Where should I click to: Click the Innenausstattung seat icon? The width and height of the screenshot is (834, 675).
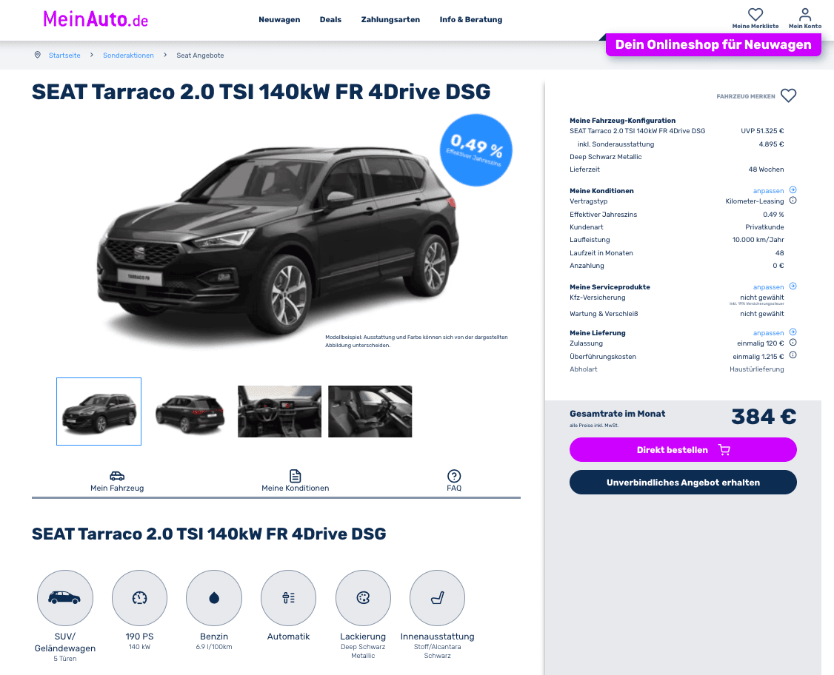[437, 598]
